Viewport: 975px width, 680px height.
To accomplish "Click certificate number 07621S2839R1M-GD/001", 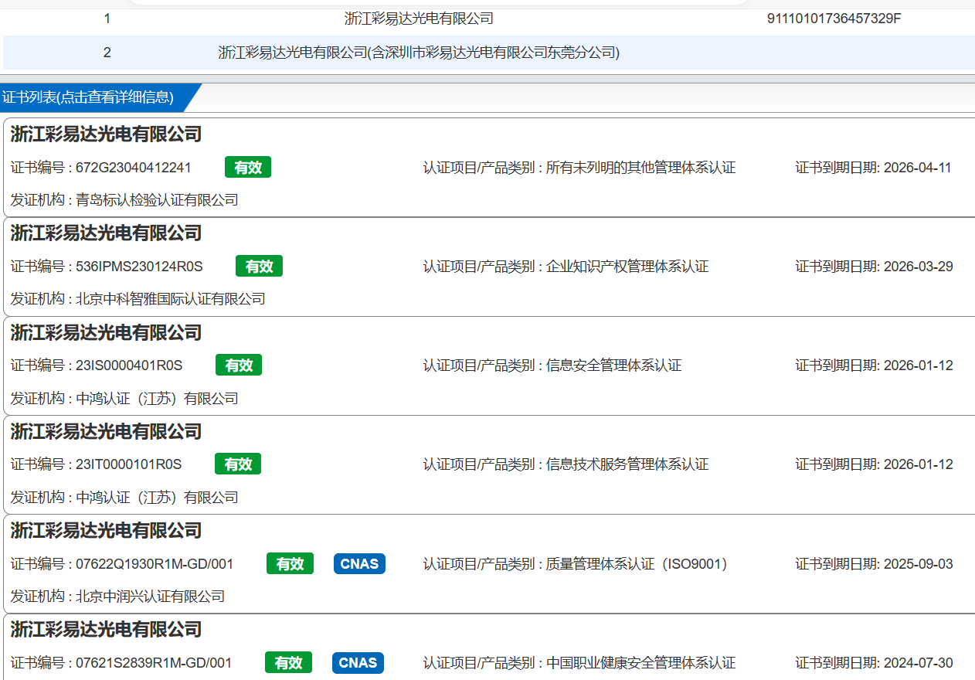I will [154, 663].
